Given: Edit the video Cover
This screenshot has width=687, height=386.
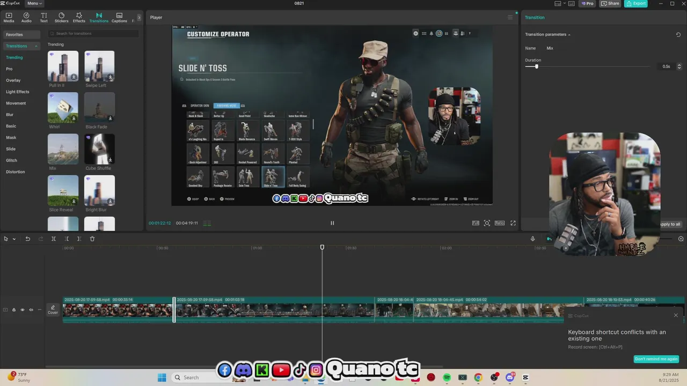Looking at the screenshot, I should [53, 310].
